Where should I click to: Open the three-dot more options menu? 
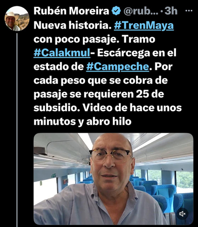pos(189,10)
